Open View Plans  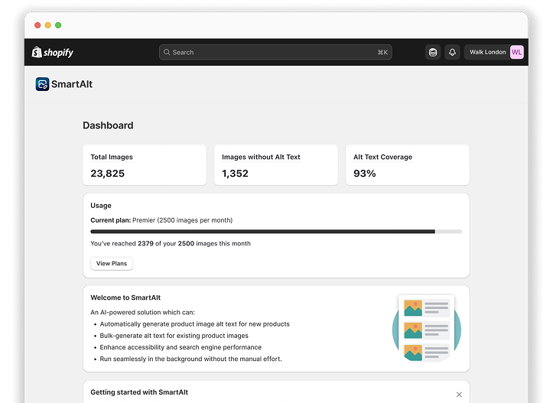(112, 264)
